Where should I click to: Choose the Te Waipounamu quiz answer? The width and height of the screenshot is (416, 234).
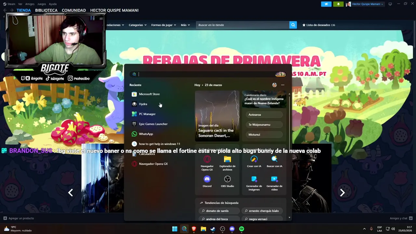coord(264,124)
